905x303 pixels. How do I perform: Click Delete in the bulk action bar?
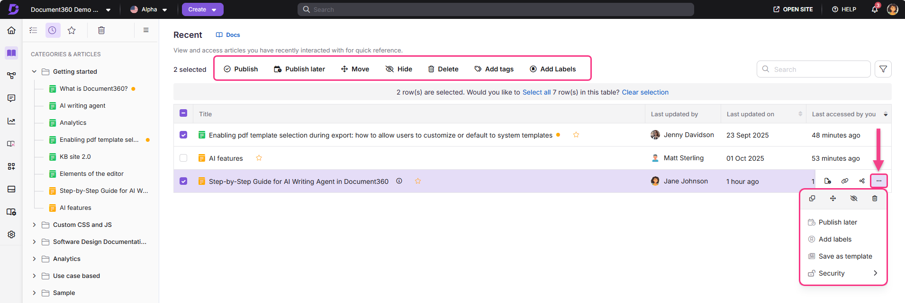coord(443,69)
